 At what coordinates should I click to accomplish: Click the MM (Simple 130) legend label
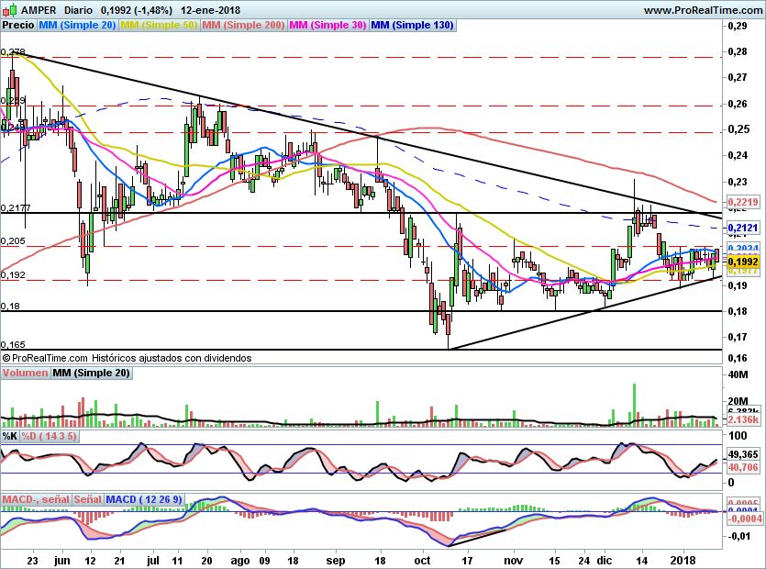tap(412, 26)
